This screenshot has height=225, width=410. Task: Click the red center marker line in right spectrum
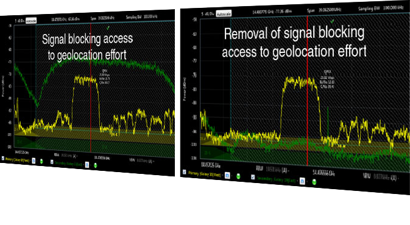coord(307,91)
